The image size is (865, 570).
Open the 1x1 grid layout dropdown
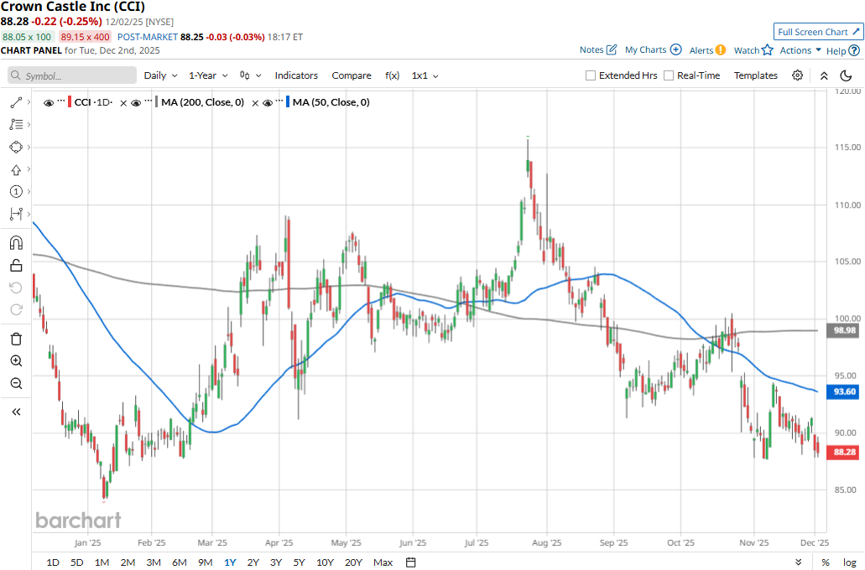click(x=425, y=75)
